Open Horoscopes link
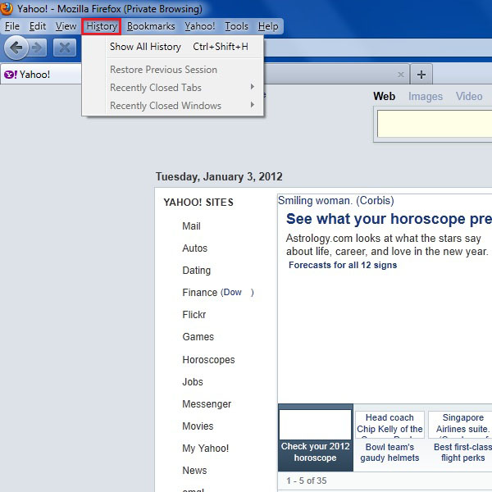Image resolution: width=492 pixels, height=492 pixels. tap(208, 360)
